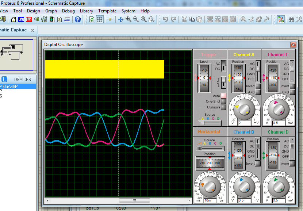Viewport: 303px width, 211px height.
Task: Click the undo arrow icon
Action: click(x=166, y=19)
